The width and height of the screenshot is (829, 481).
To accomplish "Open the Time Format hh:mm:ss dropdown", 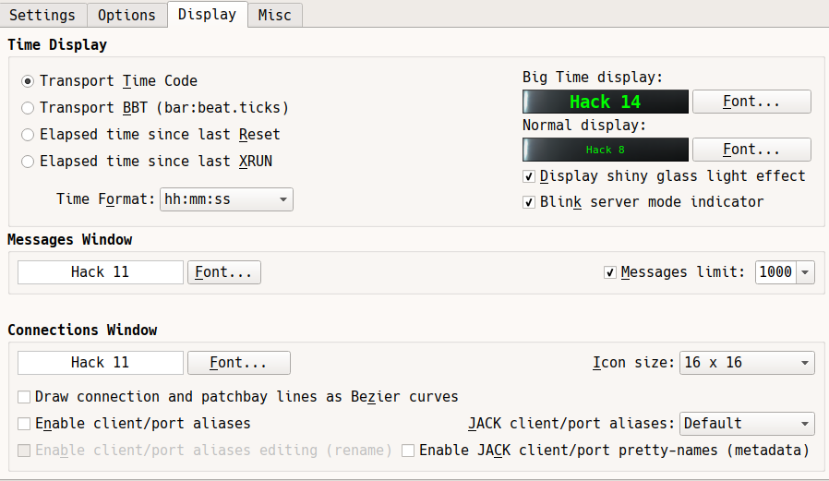I will click(x=226, y=199).
